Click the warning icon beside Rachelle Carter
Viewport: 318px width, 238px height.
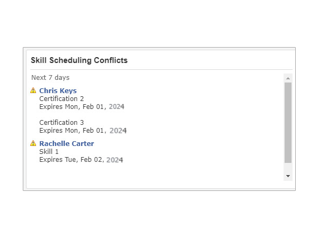coord(33,143)
